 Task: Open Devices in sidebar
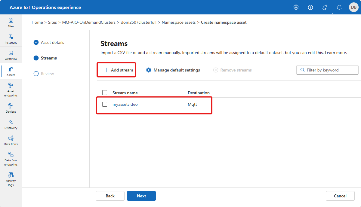pyautogui.click(x=11, y=108)
